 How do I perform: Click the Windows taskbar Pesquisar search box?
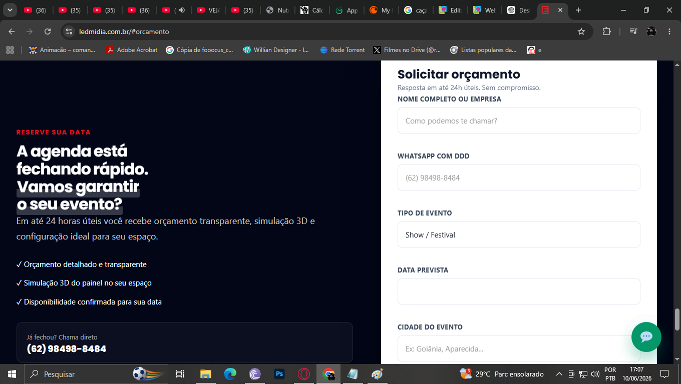pos(97,374)
